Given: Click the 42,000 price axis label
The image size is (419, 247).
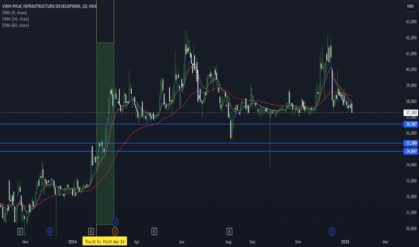Looking at the screenshot, I should (411, 38).
